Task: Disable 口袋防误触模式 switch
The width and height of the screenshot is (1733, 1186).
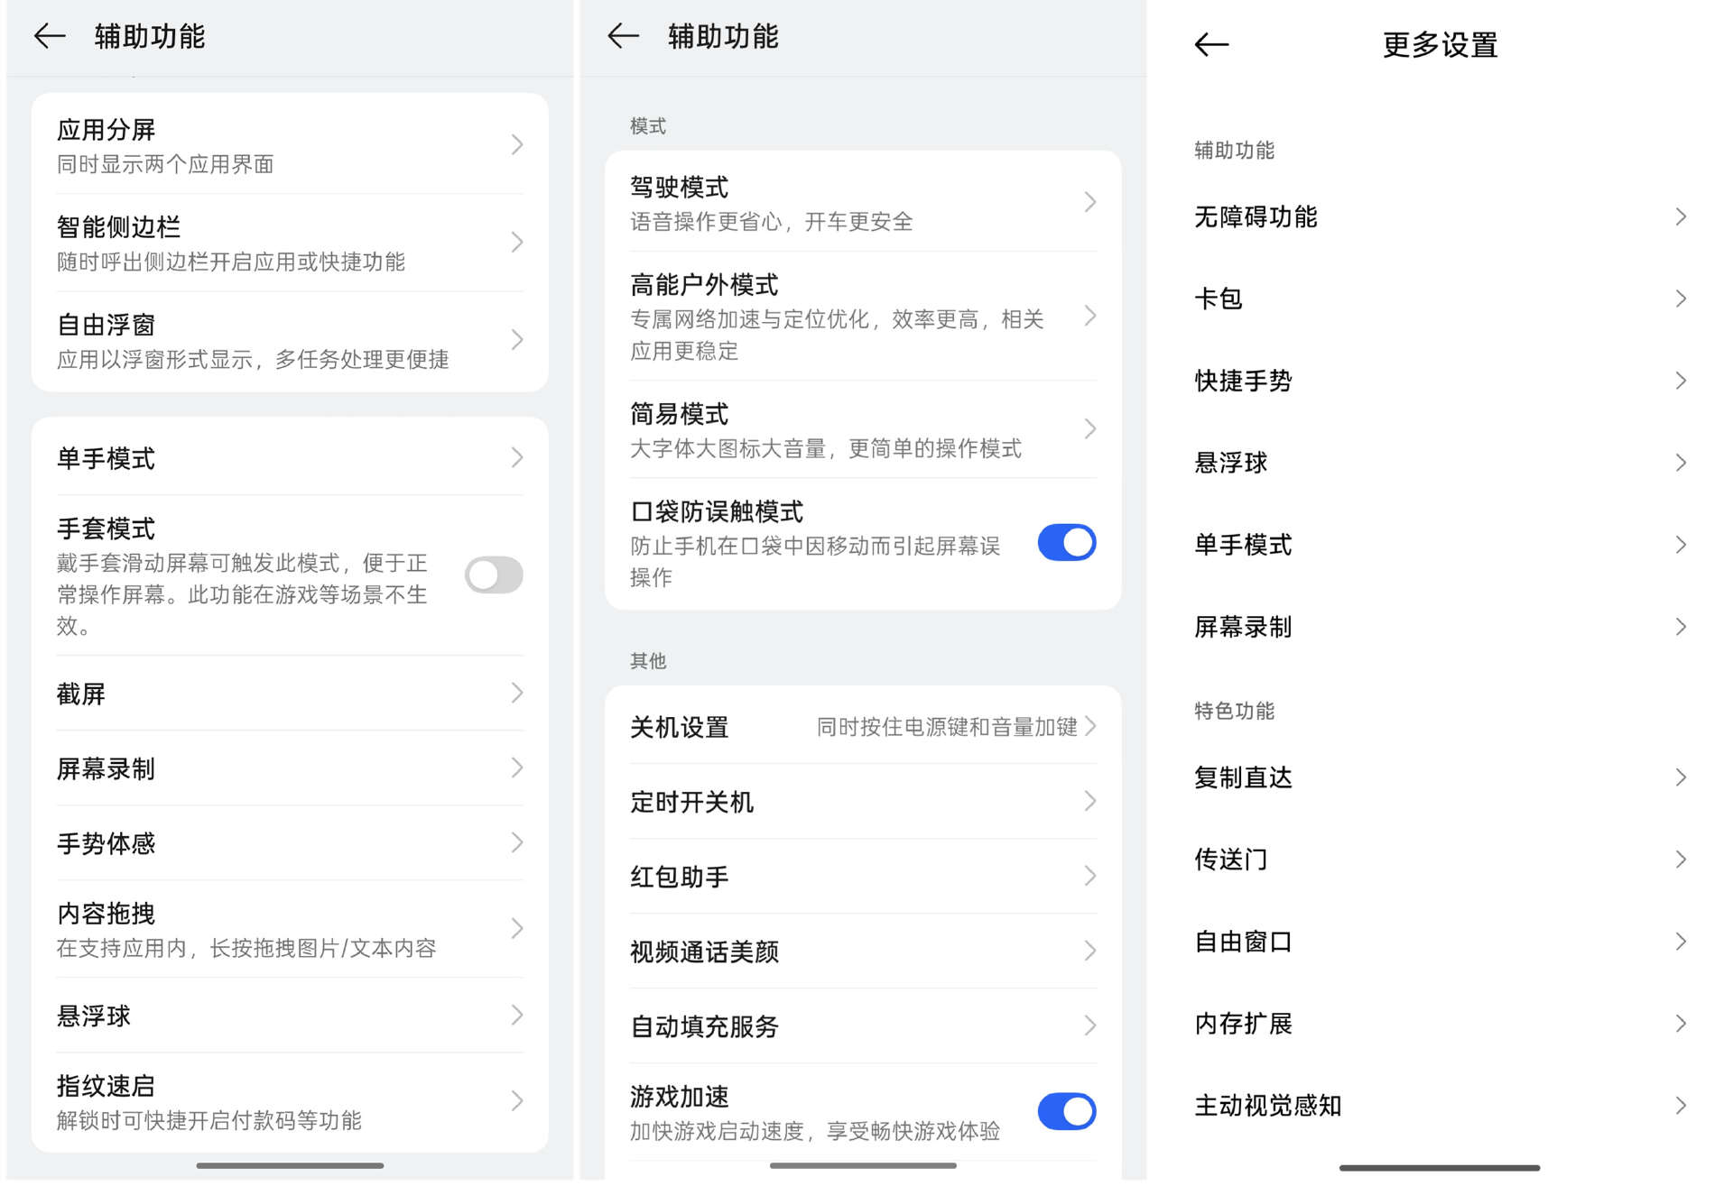Action: [1066, 543]
